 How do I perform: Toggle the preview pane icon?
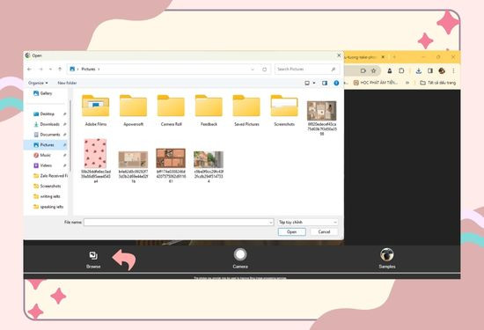(325, 83)
